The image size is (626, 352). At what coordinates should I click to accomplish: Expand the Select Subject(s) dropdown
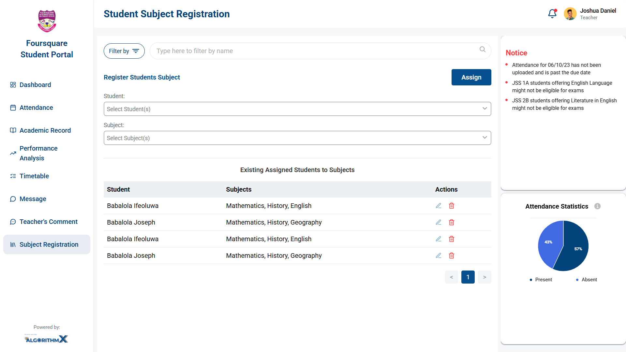click(297, 138)
